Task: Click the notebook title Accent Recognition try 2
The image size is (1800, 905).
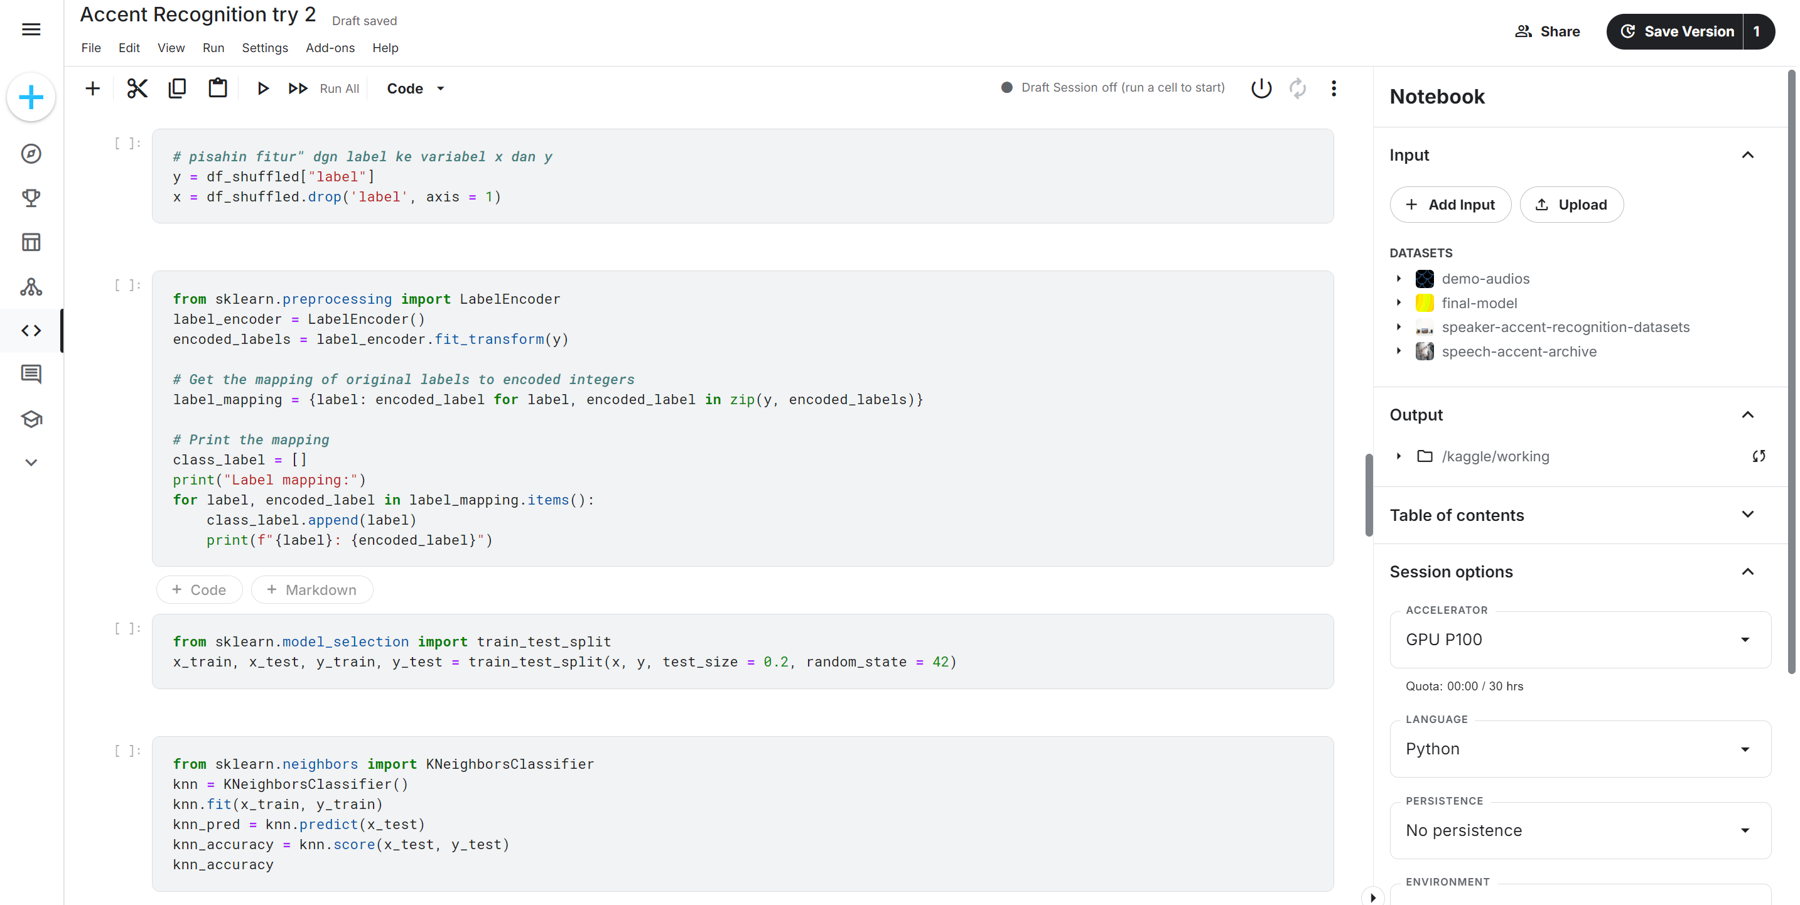Action: tap(198, 14)
